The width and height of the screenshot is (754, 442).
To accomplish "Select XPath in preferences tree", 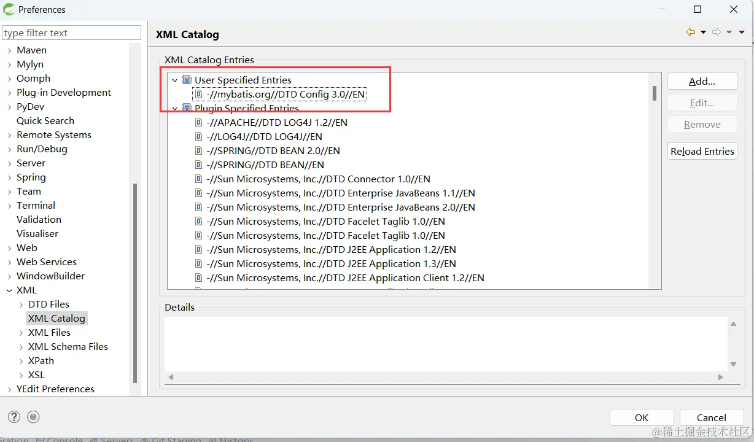I will pyautogui.click(x=41, y=360).
